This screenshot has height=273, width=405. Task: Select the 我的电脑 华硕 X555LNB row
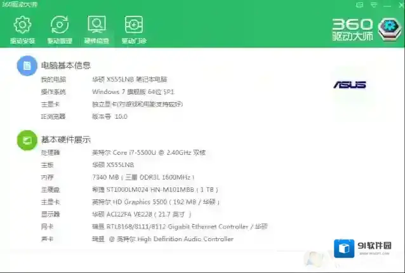[x=129, y=80]
